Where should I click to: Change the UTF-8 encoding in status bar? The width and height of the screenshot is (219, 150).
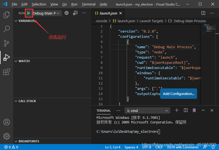[147, 147]
